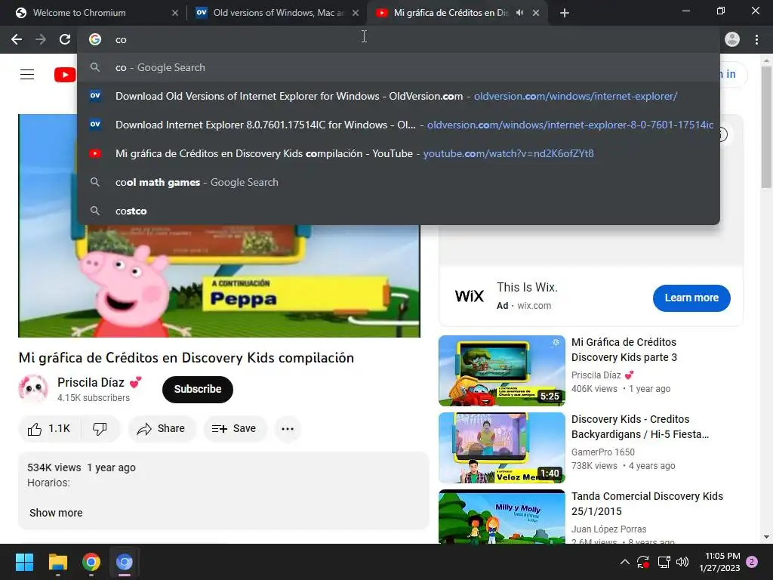Screen dimensions: 773x580
Task: Mute audio on the YouTube tab
Action: coord(519,13)
